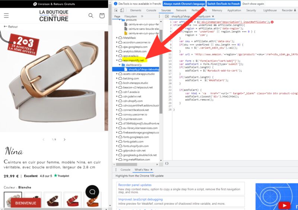Expand the MetaMask tree node
Image resolution: width=298 pixels, height=210 pixels.
pos(117,38)
